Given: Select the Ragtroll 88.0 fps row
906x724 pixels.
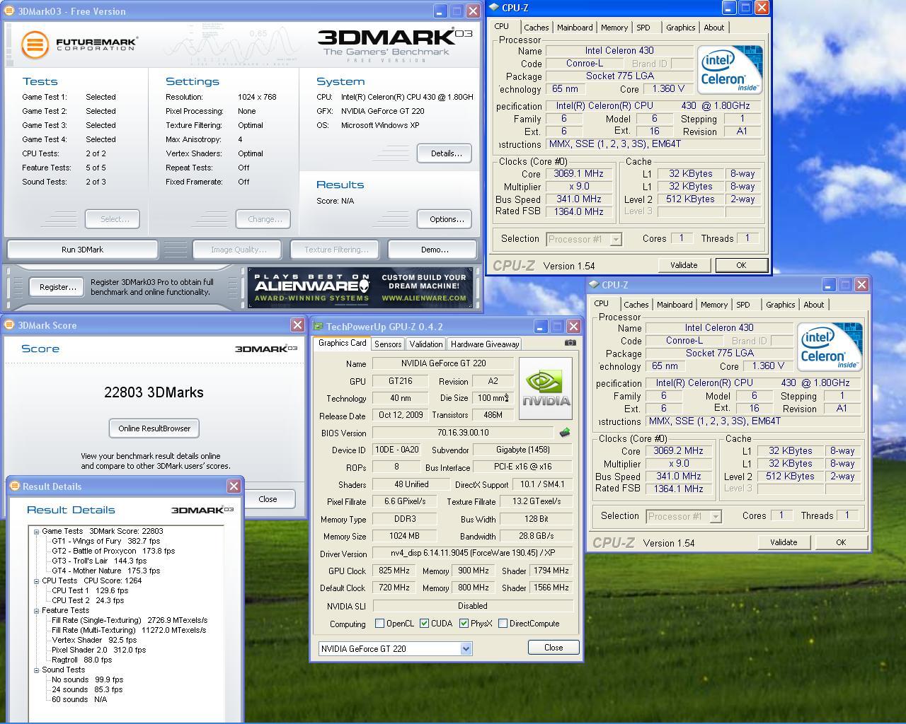Looking at the screenshot, I should pos(81,660).
